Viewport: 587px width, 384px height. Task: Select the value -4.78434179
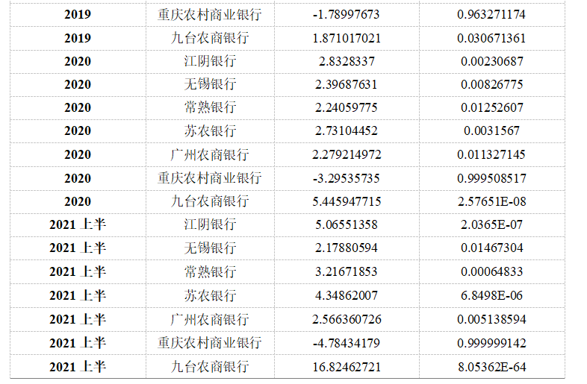(347, 343)
